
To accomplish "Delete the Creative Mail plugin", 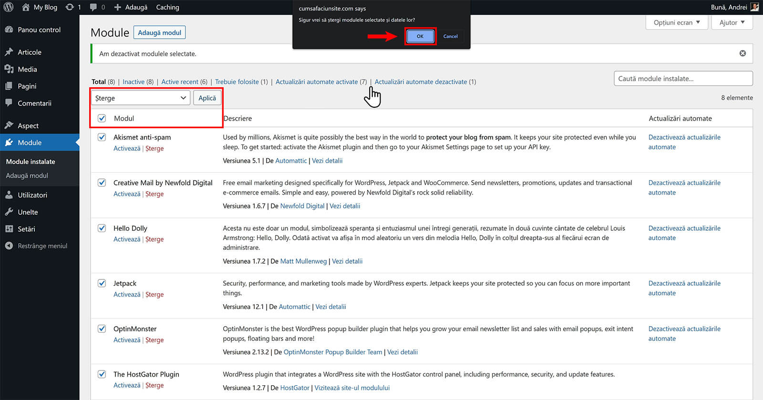I will [155, 194].
